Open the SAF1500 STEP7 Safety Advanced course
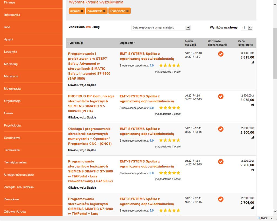Screen dimensions: 277x221 89,66
